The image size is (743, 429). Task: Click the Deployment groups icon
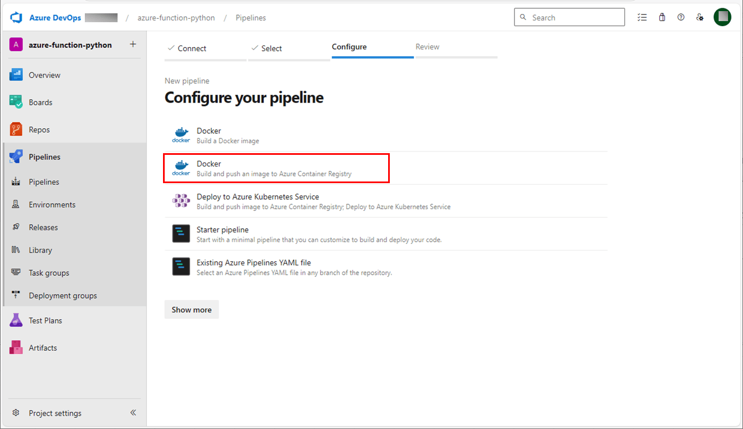coord(16,296)
